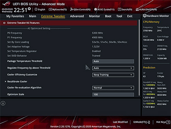171x129 pixels.
Task: Click the Optimism Scale value field
Action: click(113, 94)
